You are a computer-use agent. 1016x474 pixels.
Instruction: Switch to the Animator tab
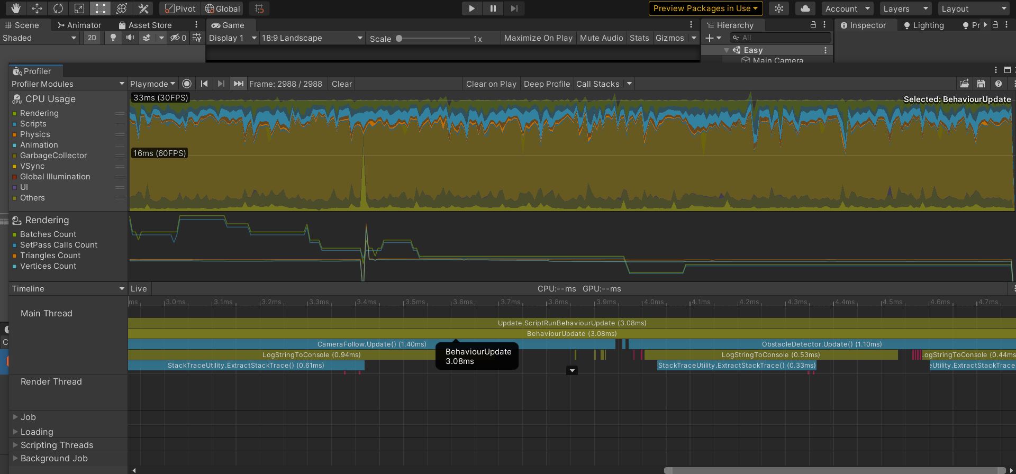point(79,25)
